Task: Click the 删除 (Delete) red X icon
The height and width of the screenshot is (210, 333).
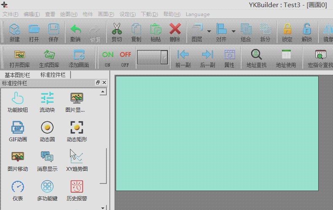Action: pyautogui.click(x=175, y=29)
